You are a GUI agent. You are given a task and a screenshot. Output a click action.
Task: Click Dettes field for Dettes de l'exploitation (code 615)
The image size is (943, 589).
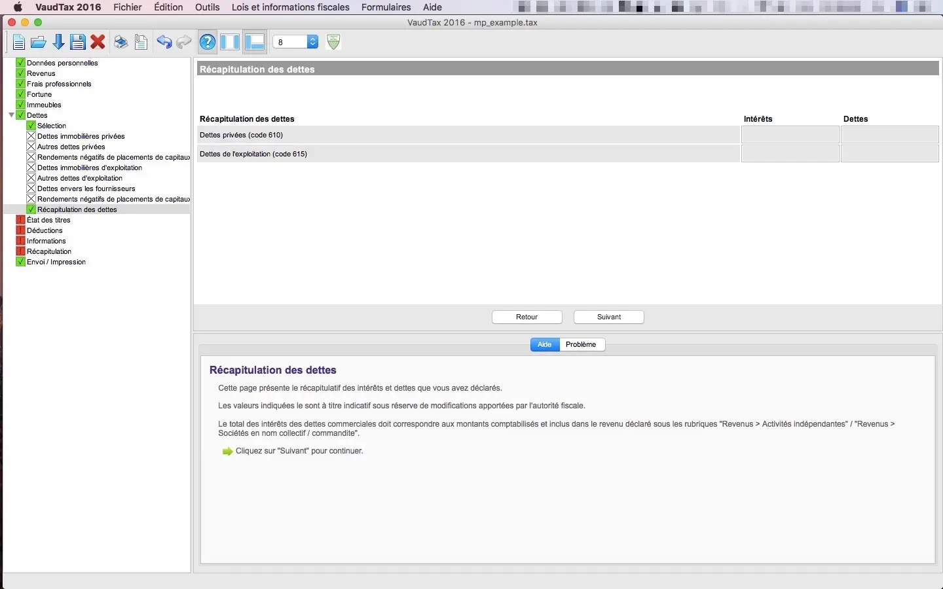click(x=890, y=154)
